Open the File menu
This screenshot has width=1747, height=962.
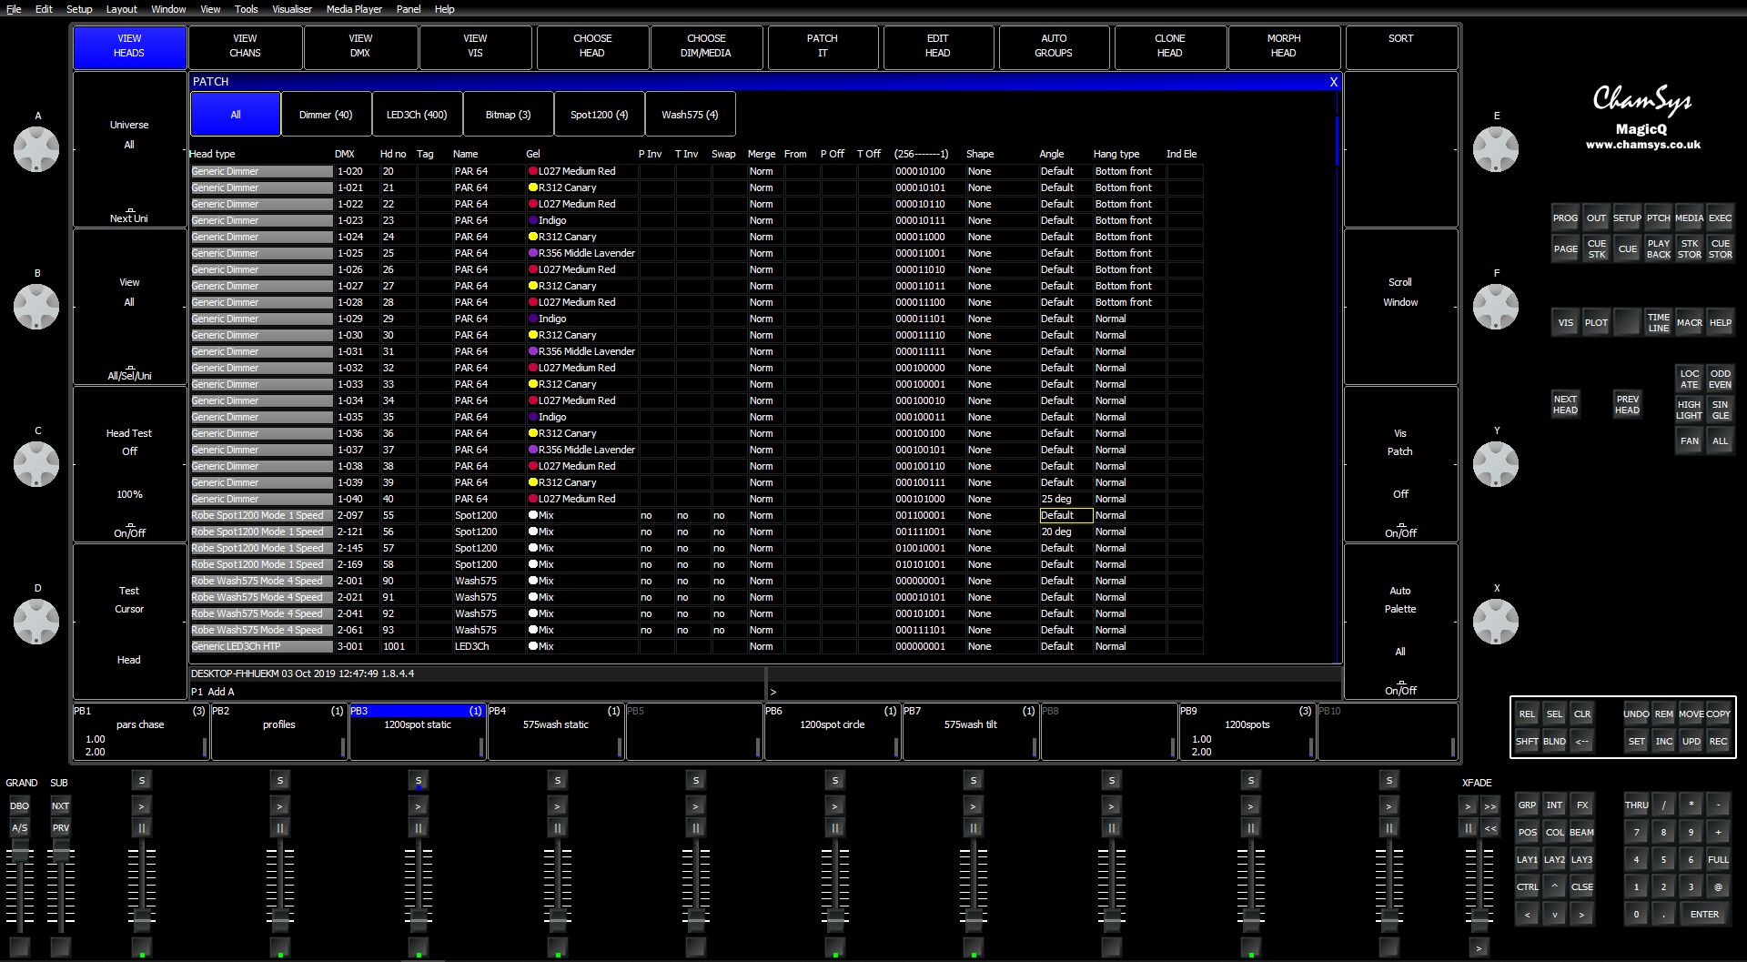click(14, 9)
